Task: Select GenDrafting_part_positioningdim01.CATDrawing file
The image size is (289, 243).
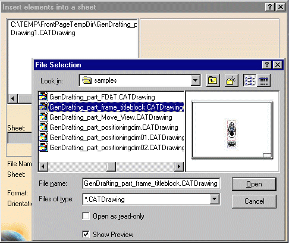Action: pyautogui.click(x=117, y=138)
